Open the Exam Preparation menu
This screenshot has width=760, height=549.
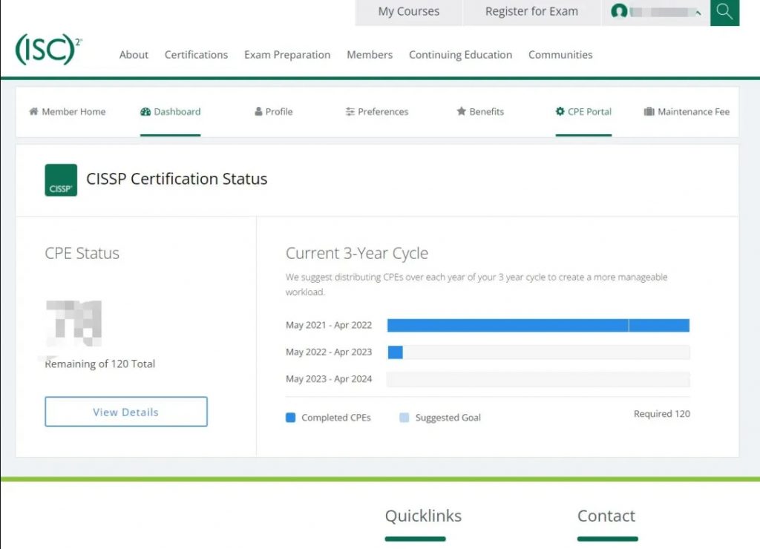(x=287, y=55)
